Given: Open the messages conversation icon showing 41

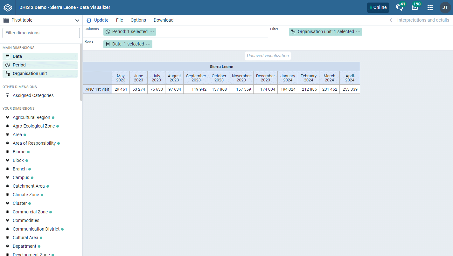Looking at the screenshot, I should [x=400, y=8].
